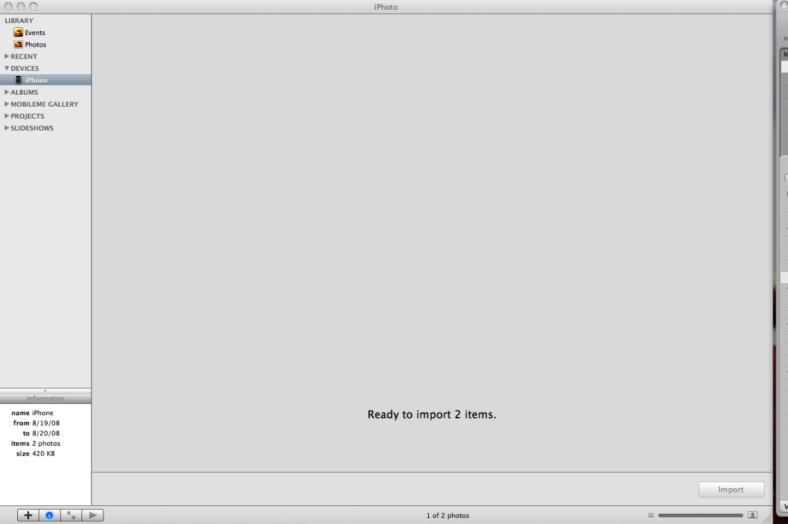Click the large thumbnail icon right of the slider
788x524 pixels.
click(x=753, y=515)
